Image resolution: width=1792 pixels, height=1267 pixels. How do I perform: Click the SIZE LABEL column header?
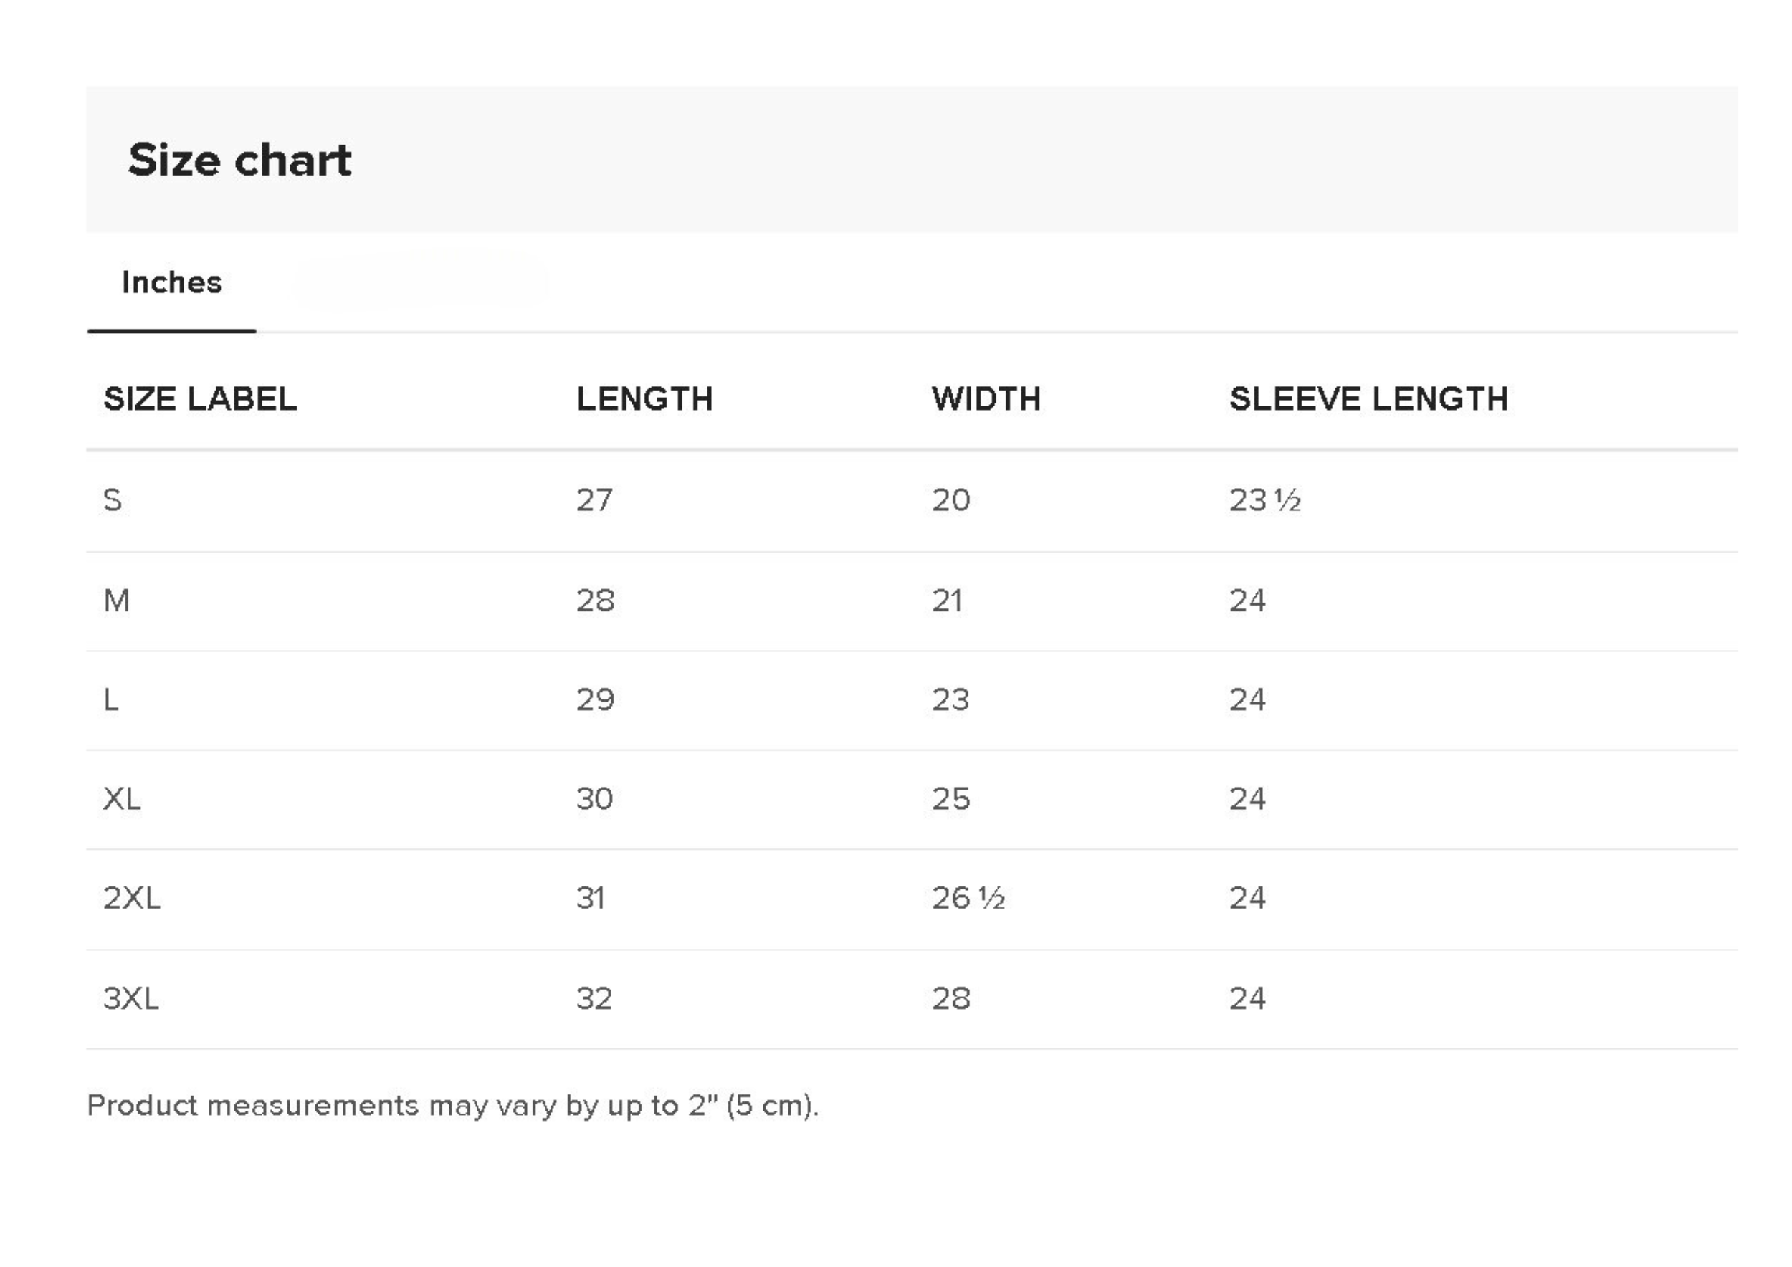point(200,398)
